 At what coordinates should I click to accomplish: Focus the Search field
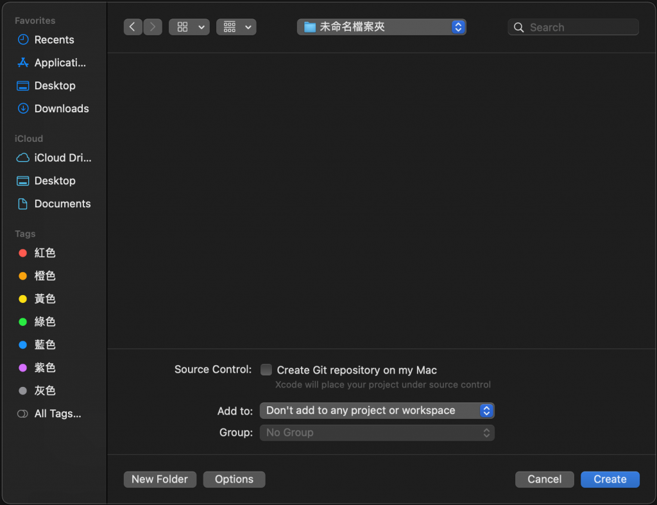coord(573,27)
